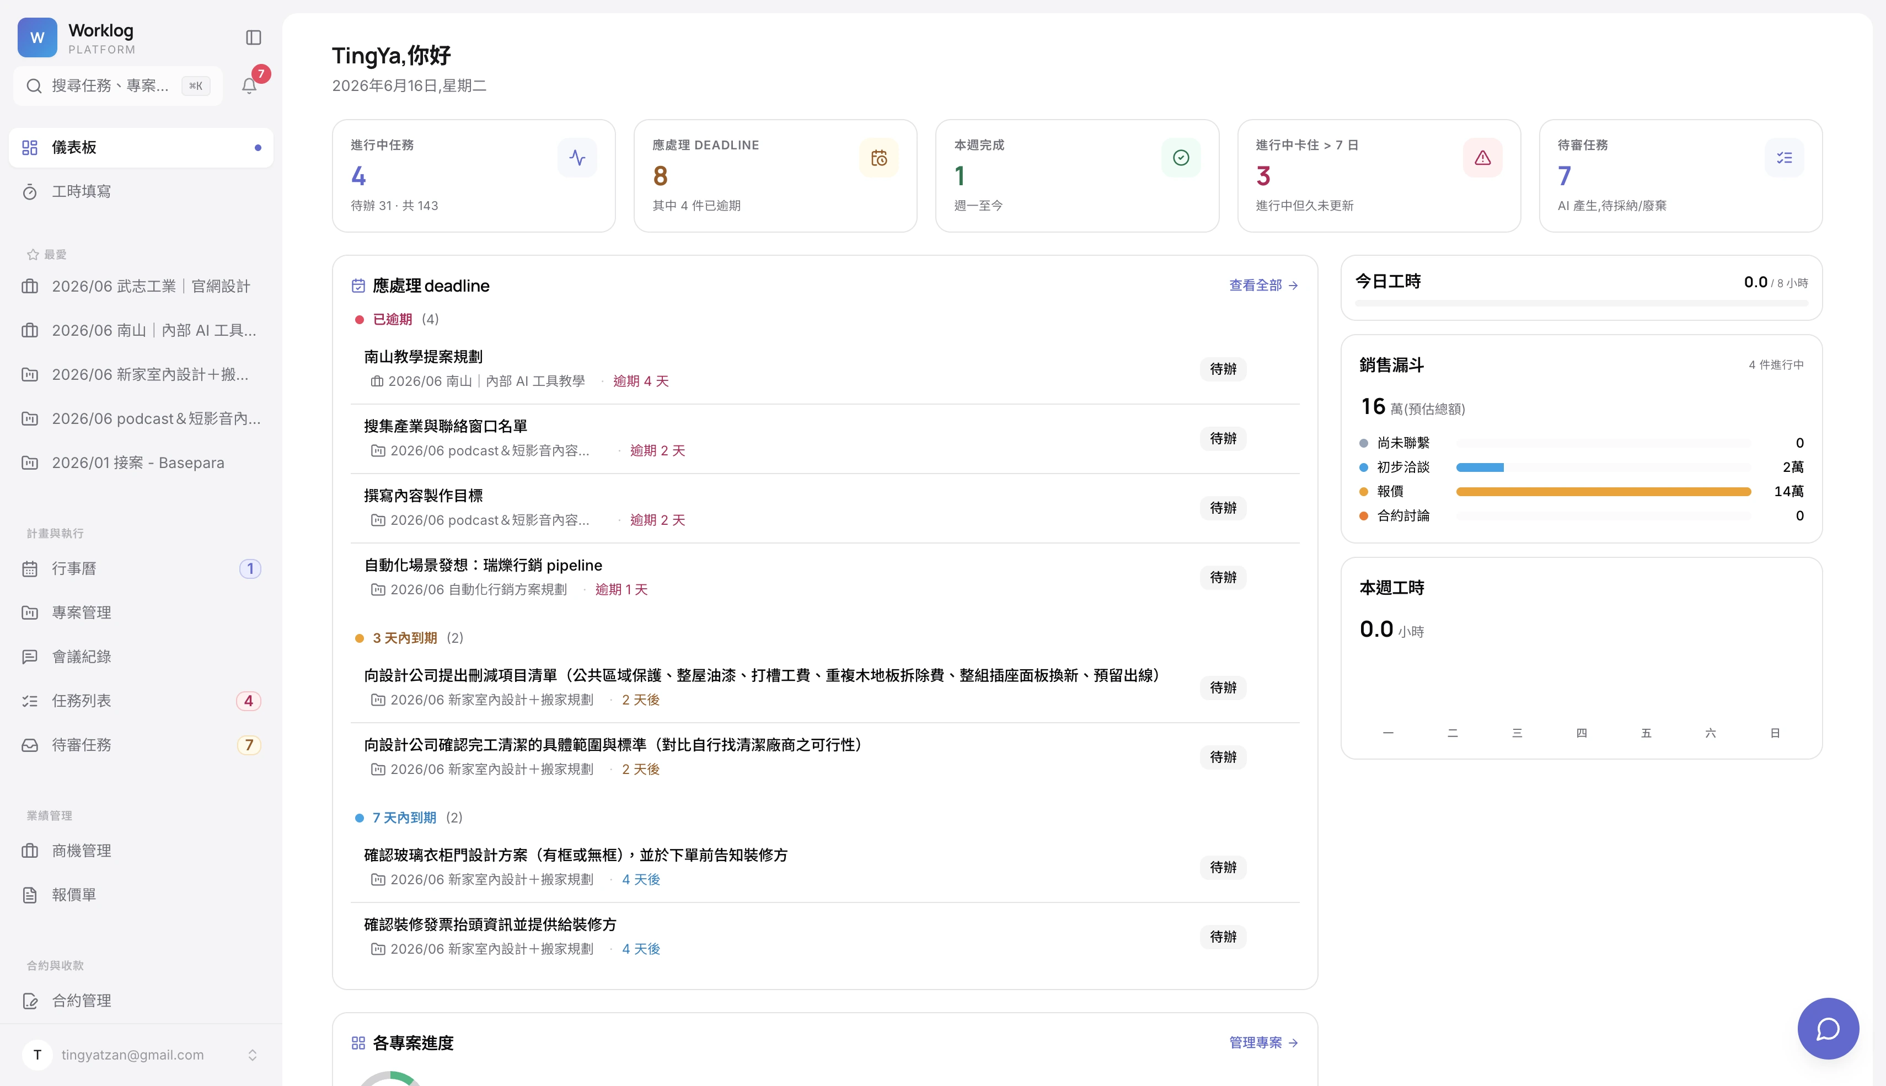This screenshot has height=1086, width=1886.
Task: Click 逾期 4 天 overdue label
Action: coord(641,381)
